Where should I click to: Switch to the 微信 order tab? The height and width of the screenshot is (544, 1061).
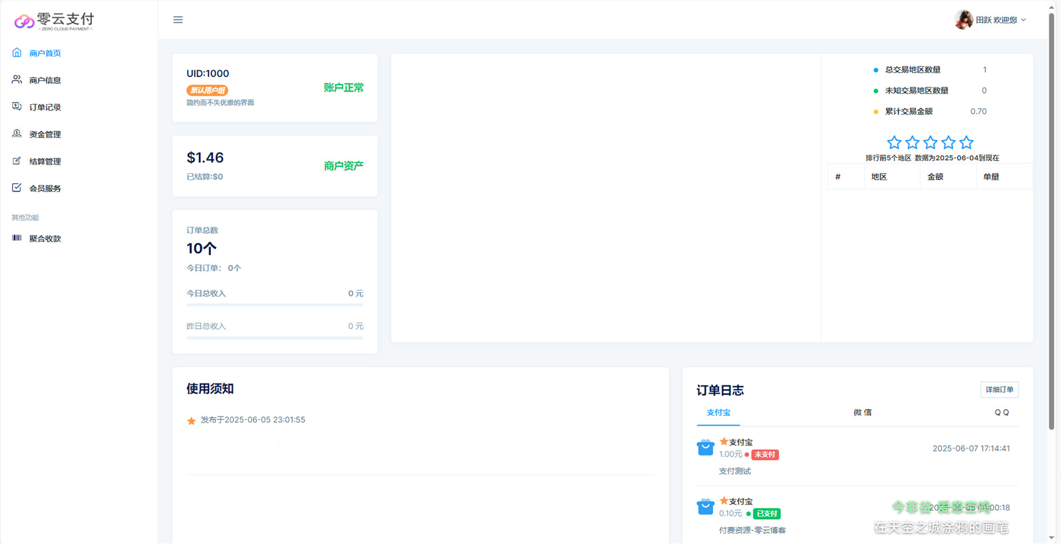(x=862, y=413)
